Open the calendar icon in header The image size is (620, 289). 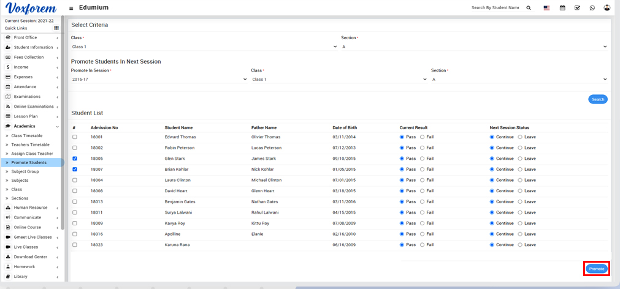click(562, 8)
